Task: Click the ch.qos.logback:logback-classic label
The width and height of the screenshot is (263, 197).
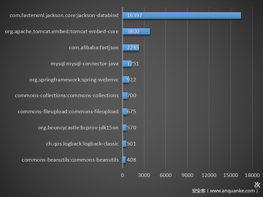Action: pyautogui.click(x=83, y=144)
